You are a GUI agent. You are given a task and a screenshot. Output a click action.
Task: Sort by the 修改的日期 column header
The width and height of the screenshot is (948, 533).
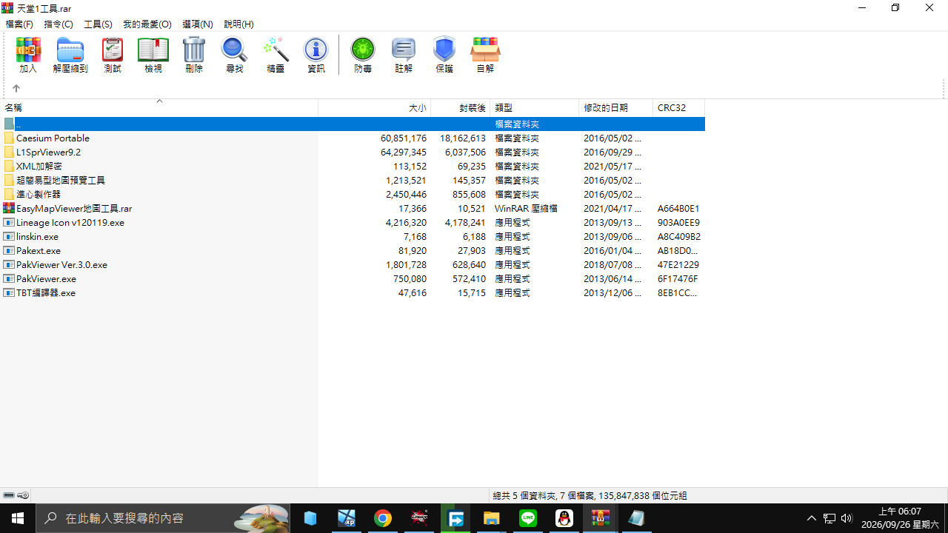point(616,108)
